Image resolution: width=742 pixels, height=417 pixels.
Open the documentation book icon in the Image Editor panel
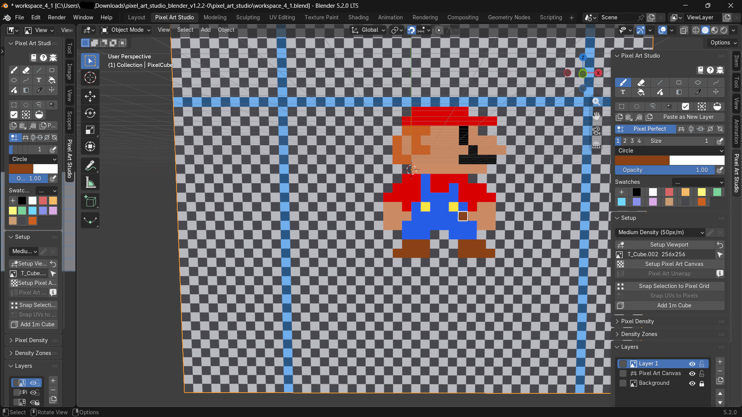tap(34, 58)
